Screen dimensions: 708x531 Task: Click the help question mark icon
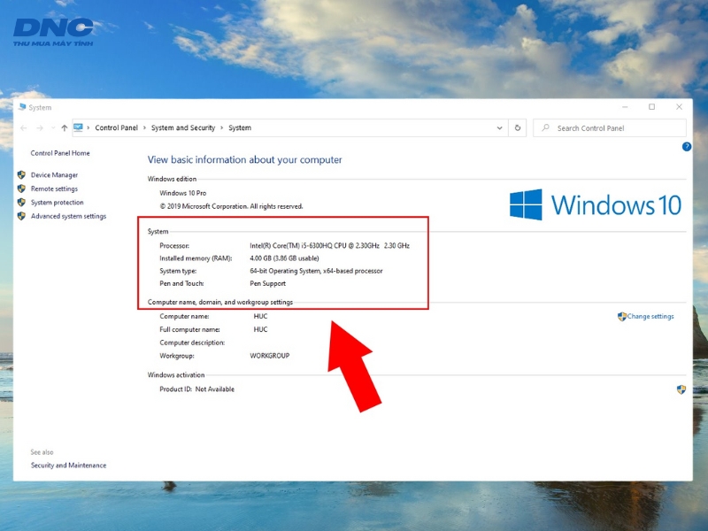pos(687,146)
